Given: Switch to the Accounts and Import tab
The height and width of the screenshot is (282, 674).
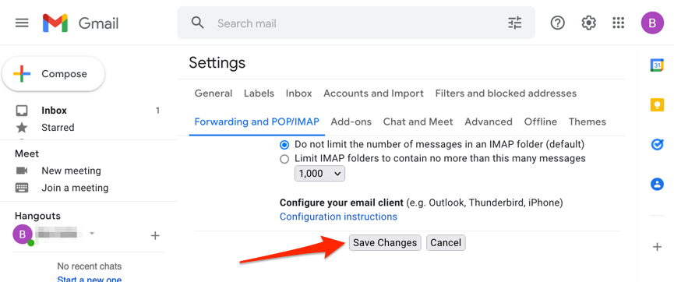Looking at the screenshot, I should click(373, 93).
